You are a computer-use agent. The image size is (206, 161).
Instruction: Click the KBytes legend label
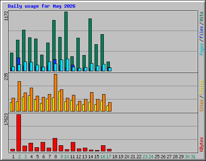pos(201,144)
